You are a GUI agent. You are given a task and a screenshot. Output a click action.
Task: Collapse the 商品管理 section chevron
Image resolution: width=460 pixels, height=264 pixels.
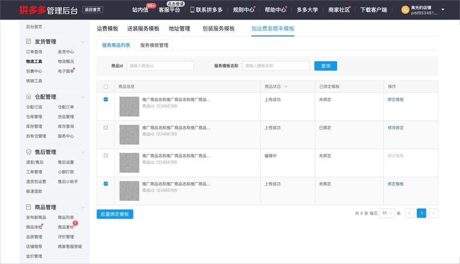coord(83,208)
